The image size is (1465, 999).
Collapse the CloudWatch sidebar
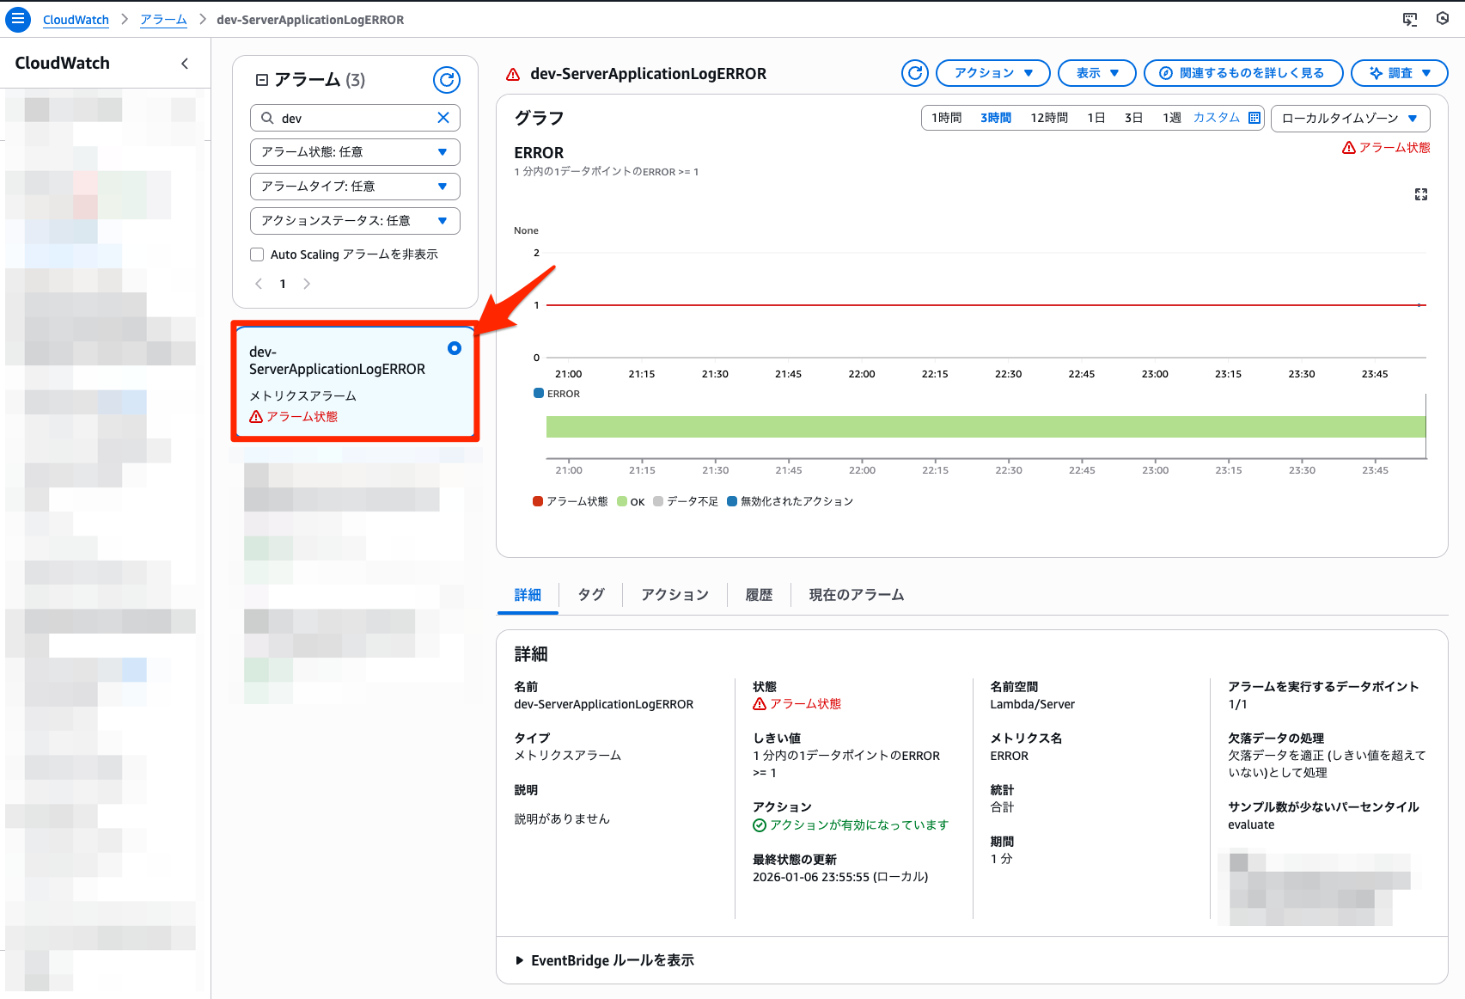pos(185,64)
